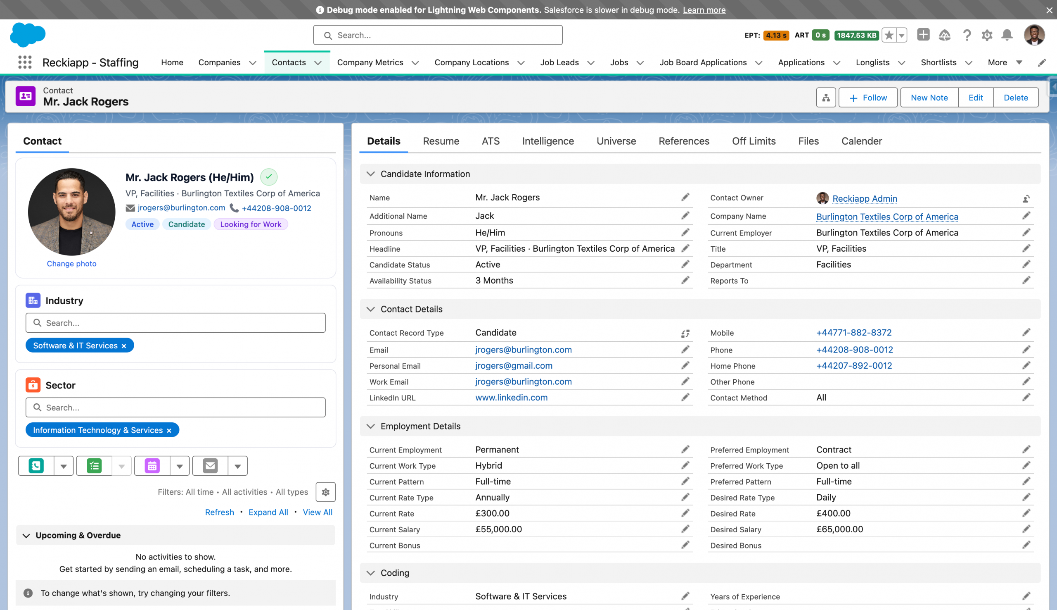Click the Change Owner icon beside Reckiapp Admin
This screenshot has height=610, width=1057.
click(x=1026, y=199)
